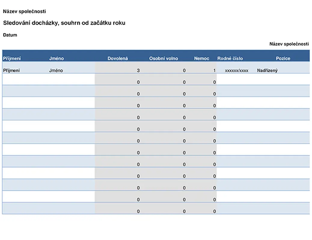Select Osobní volno cell in first data row
Image resolution: width=312 pixels, height=240 pixels.
click(x=184, y=70)
